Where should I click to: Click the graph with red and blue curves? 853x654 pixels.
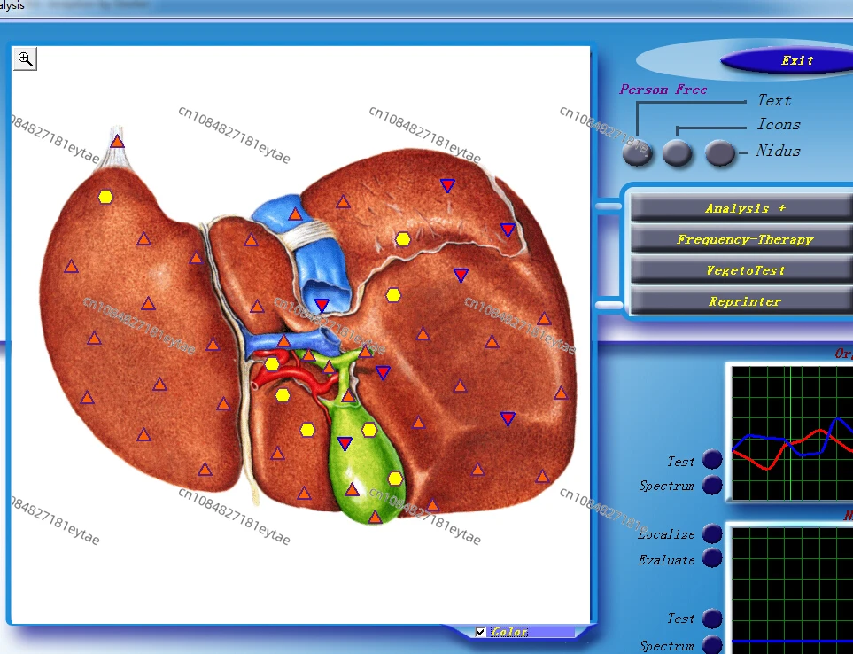click(x=793, y=432)
